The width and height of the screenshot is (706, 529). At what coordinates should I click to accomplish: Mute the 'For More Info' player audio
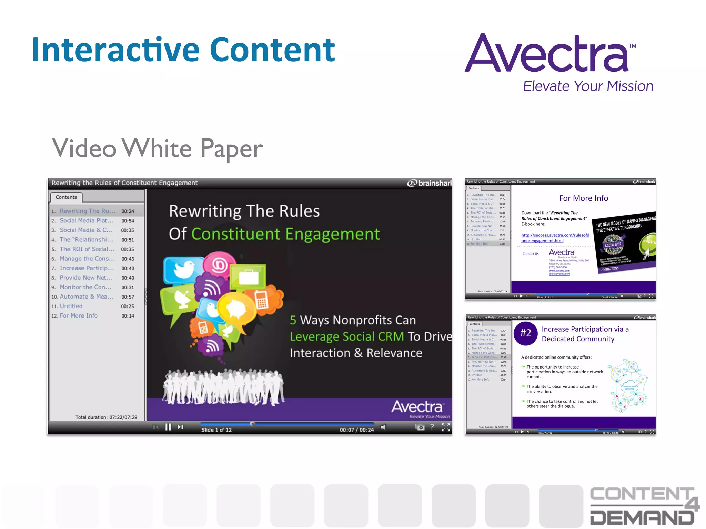623,296
